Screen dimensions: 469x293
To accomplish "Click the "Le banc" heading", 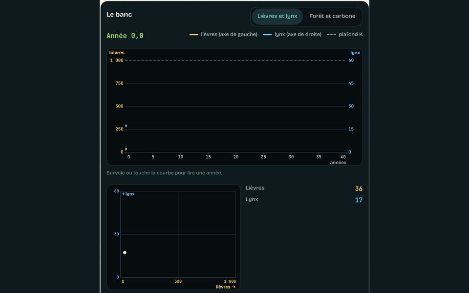I will (x=119, y=15).
